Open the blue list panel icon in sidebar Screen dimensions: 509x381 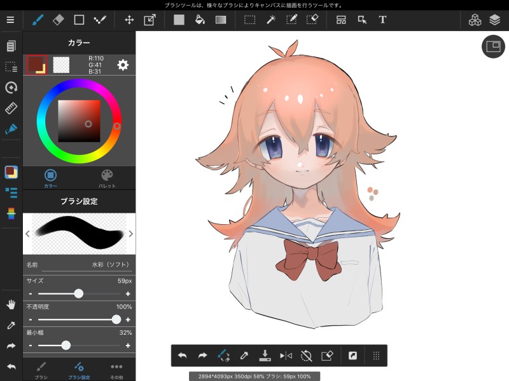[x=11, y=193]
